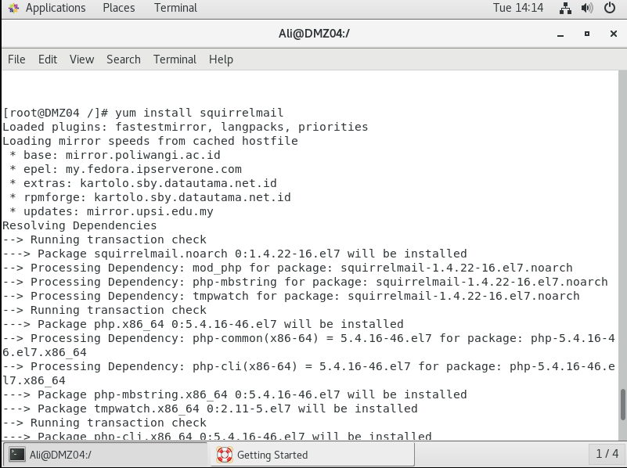Click 'mirror.upsi.edu.my' updates mirror text
This screenshot has width=627, height=468.
(150, 212)
